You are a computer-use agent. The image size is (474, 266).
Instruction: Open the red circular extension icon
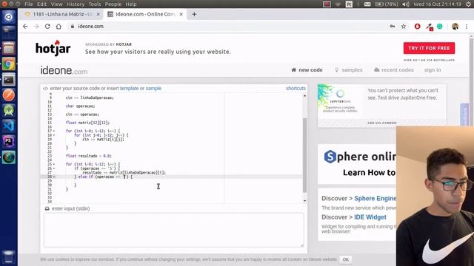pyautogui.click(x=418, y=27)
